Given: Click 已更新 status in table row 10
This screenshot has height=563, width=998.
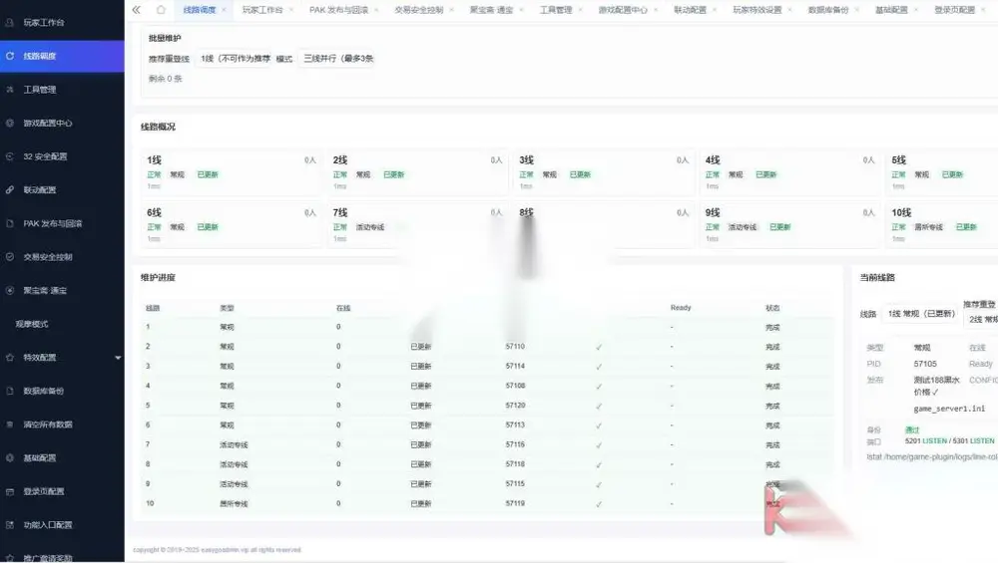Looking at the screenshot, I should pos(421,504).
